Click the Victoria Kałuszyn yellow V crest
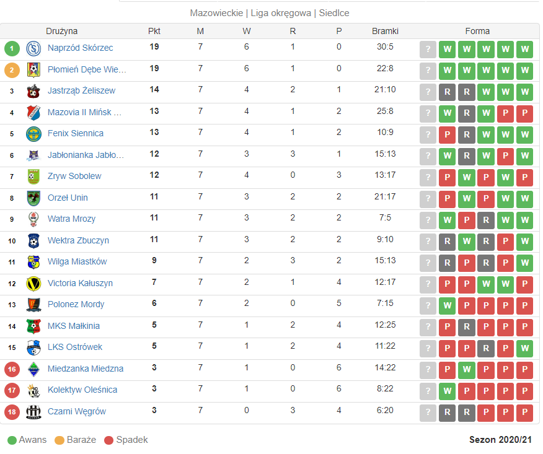The image size is (543, 454). click(33, 284)
